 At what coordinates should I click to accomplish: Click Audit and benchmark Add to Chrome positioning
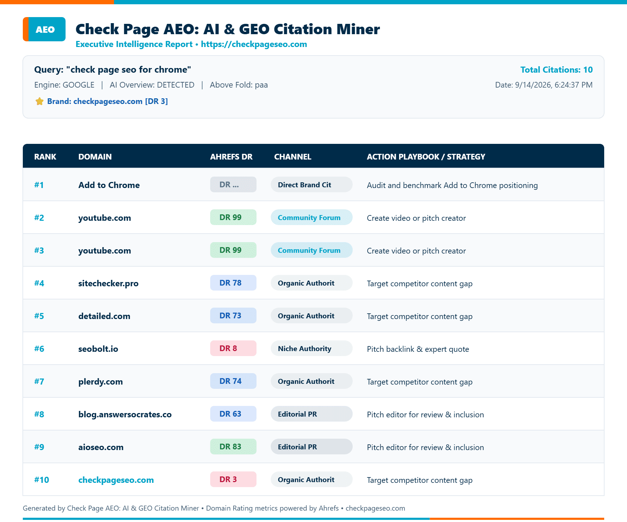point(452,185)
